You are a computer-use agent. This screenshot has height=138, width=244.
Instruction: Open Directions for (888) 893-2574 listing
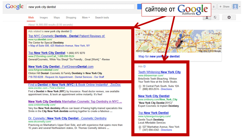pyautogui.click(x=166, y=89)
